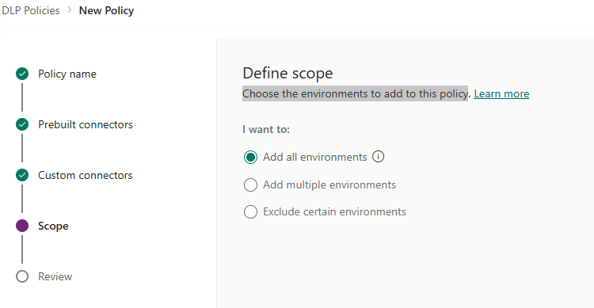Image resolution: width=594 pixels, height=308 pixels.
Task: Select Exclude certain environments radio button
Action: (250, 211)
